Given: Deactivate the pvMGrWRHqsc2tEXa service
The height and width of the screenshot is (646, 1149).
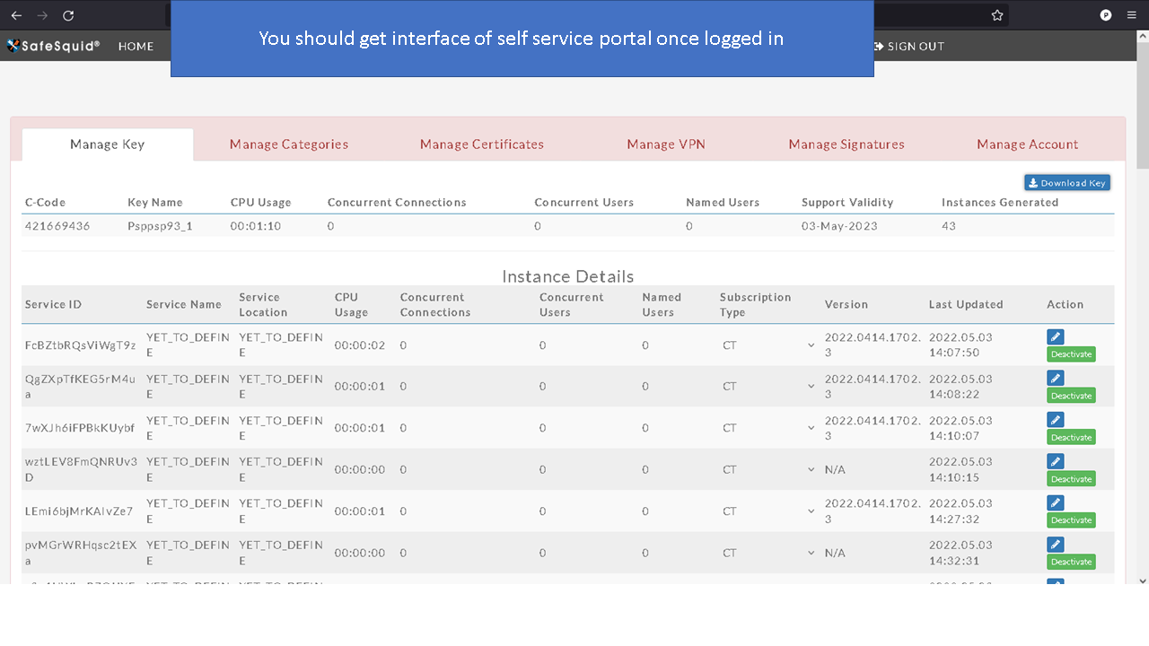Looking at the screenshot, I should [x=1070, y=561].
